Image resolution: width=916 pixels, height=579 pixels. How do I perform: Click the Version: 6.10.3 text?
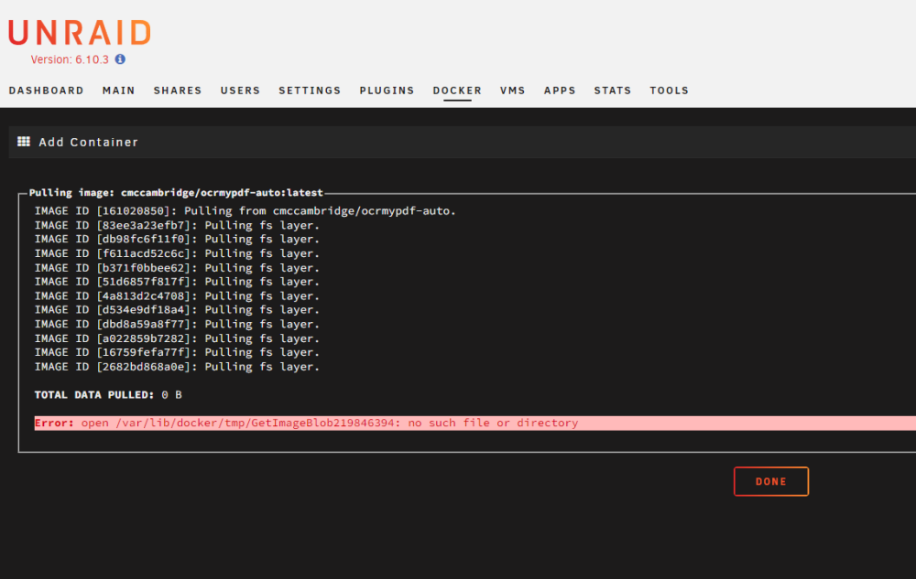[70, 59]
